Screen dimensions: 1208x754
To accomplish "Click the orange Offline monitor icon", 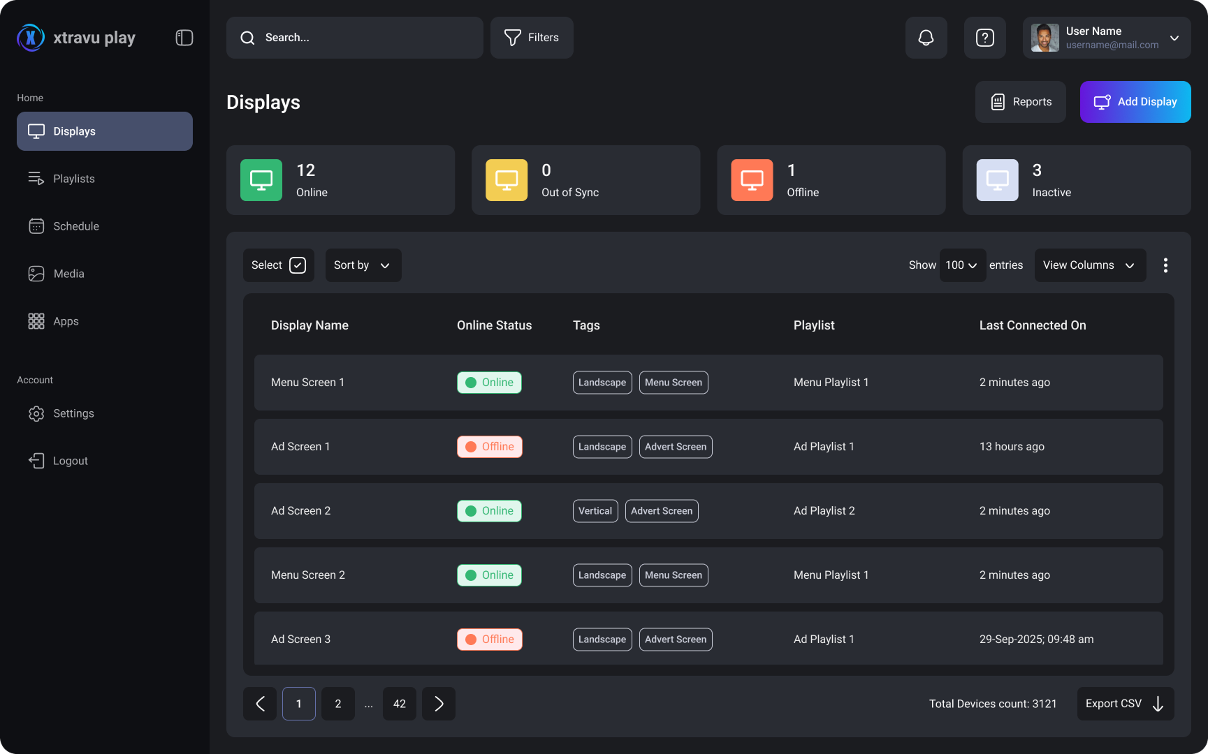I will pos(752,180).
